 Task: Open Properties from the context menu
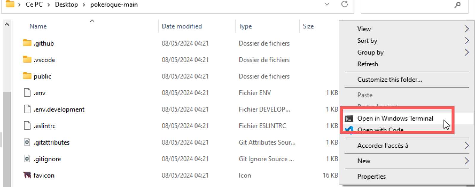tap(371, 176)
